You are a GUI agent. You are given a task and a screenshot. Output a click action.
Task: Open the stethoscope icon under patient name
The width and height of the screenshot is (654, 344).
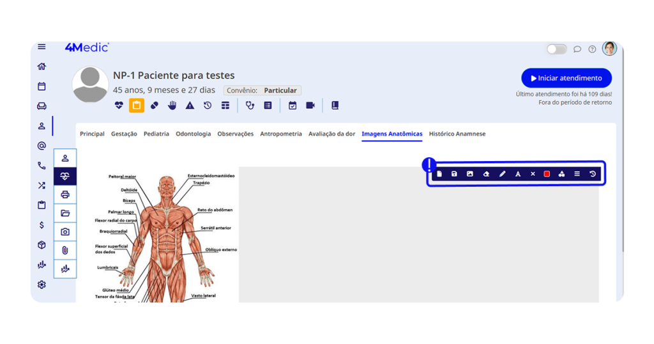tap(250, 106)
